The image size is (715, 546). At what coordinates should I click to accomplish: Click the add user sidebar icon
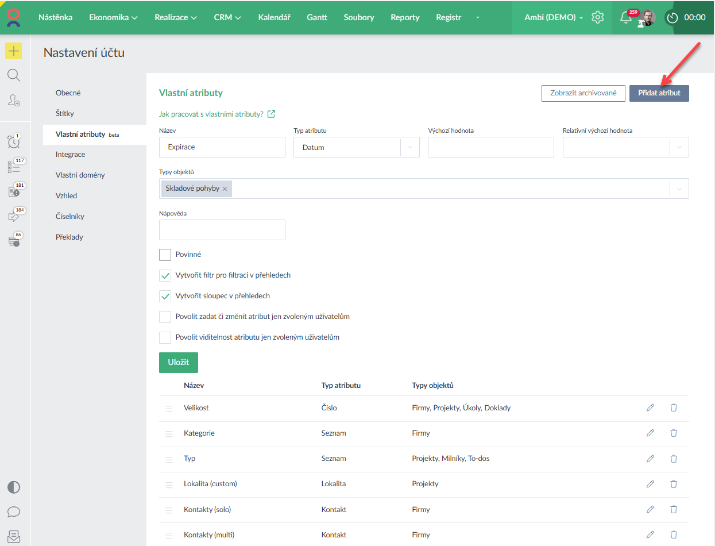coord(14,101)
